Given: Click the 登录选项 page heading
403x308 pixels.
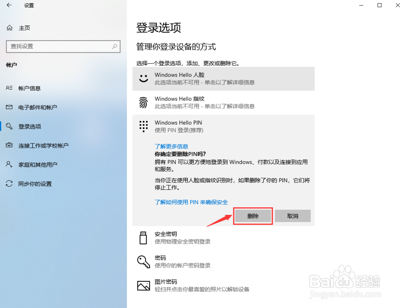Looking at the screenshot, I should tap(158, 27).
